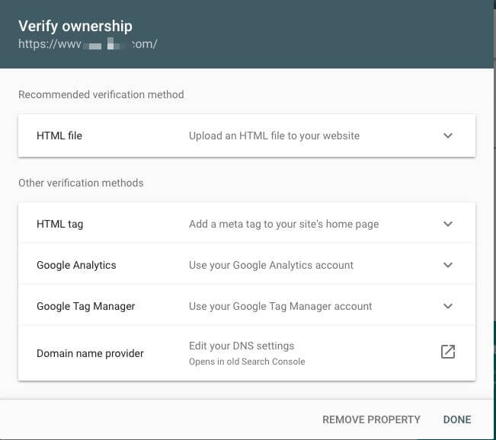
Task: Expand the HTML file chevron arrow
Action: (x=448, y=136)
